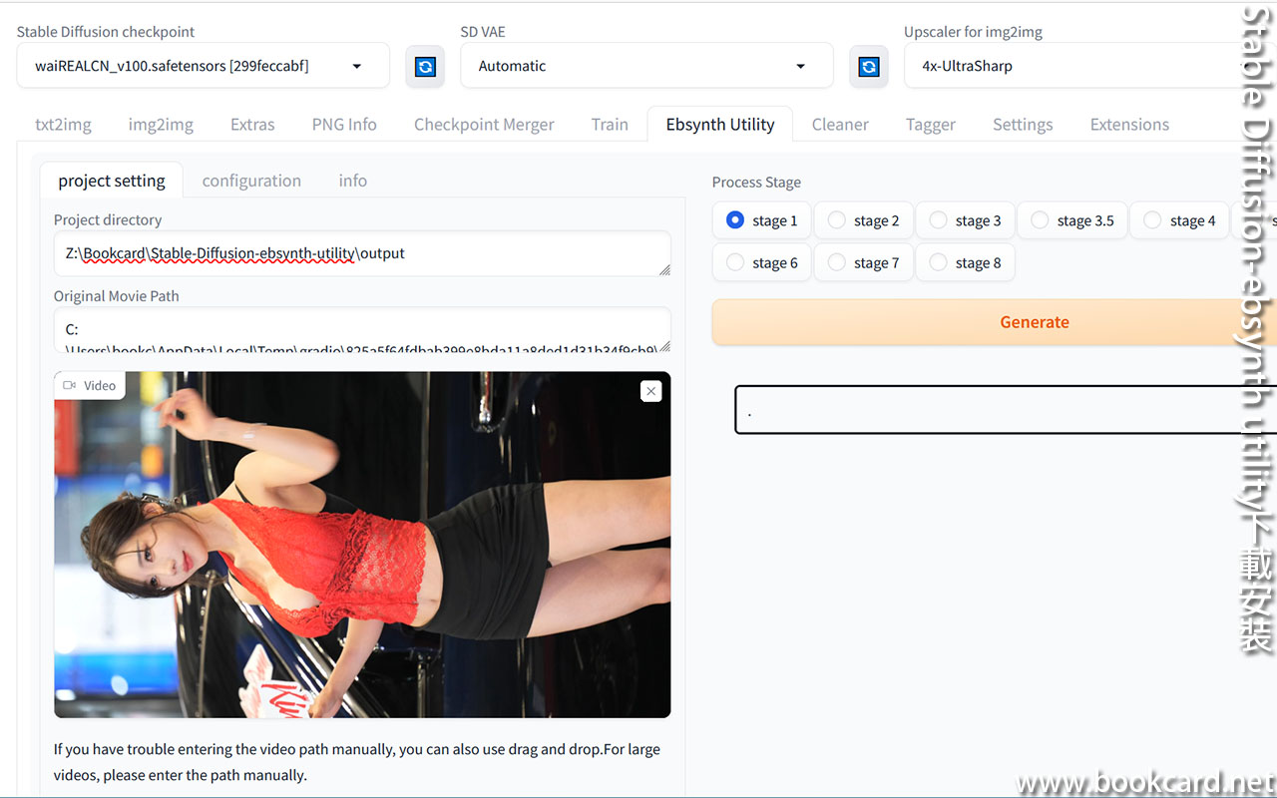Open the Cleaner tab

(839, 124)
